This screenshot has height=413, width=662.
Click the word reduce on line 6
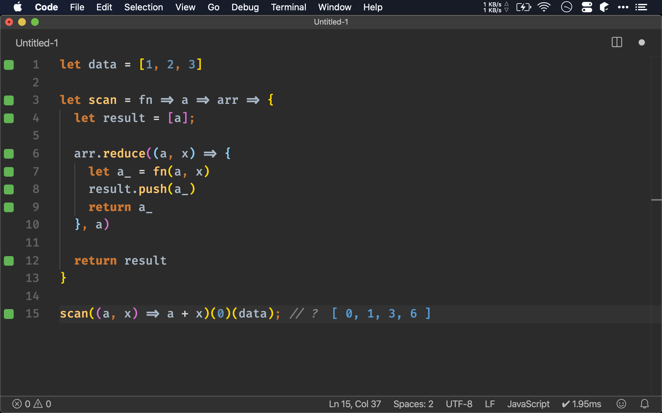pyautogui.click(x=124, y=154)
